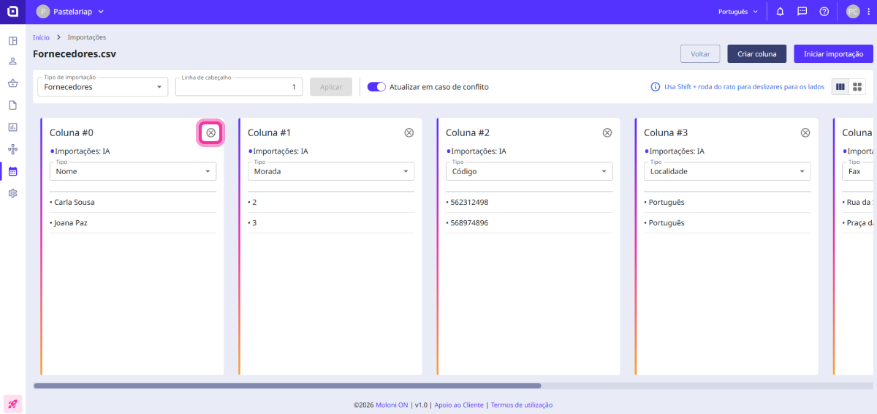Click the Criar coluna button
Viewport: 877px width, 414px height.
[756, 54]
